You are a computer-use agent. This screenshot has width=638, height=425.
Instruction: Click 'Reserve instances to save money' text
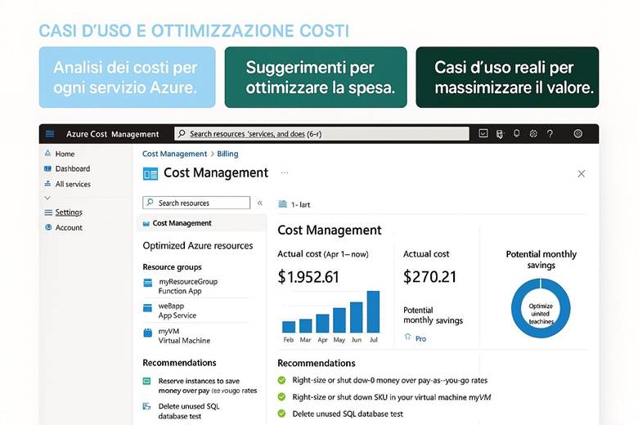pyautogui.click(x=208, y=386)
